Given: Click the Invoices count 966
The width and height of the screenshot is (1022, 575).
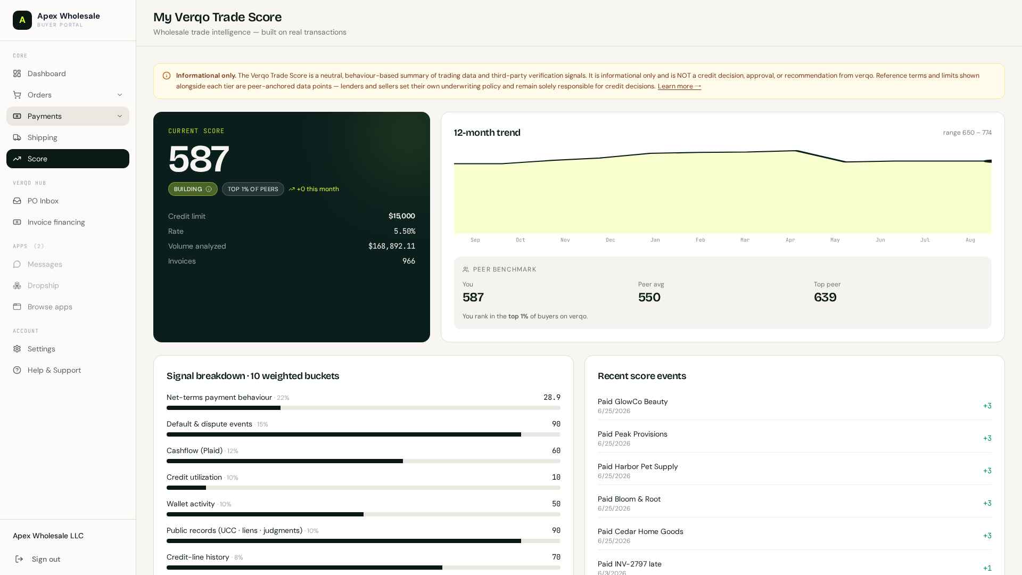Looking at the screenshot, I should coord(409,261).
